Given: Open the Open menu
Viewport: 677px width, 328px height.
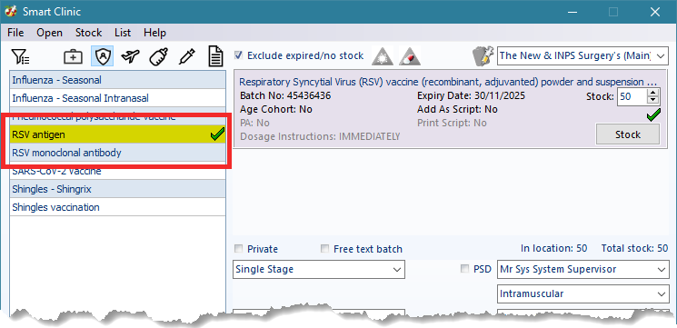Looking at the screenshot, I should coord(49,33).
